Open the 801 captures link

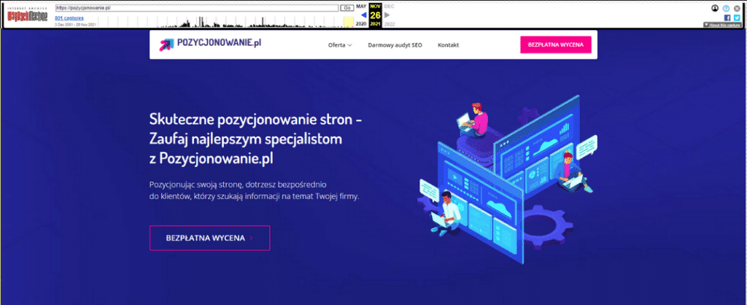(x=69, y=18)
